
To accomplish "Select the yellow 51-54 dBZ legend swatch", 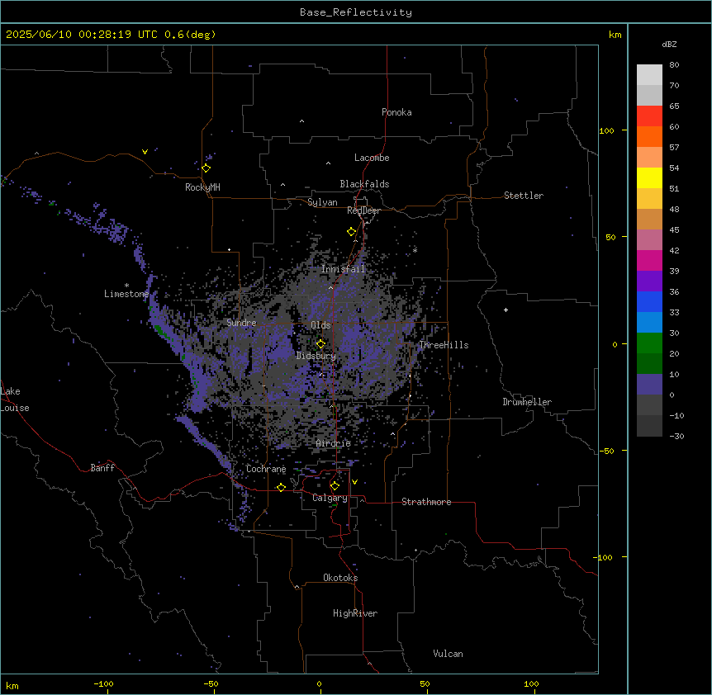I will point(649,177).
